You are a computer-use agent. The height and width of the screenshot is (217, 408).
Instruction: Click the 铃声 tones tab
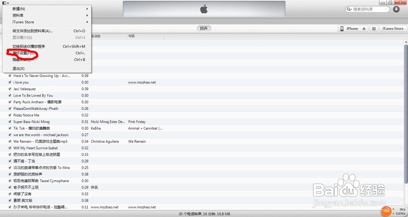pos(204,28)
